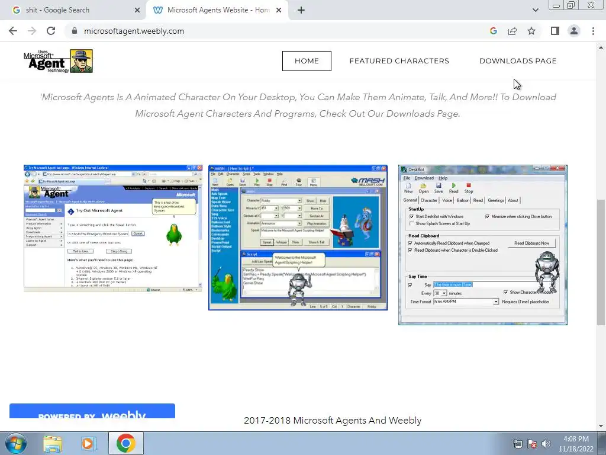
Task: Click the scrollbar up arrow
Action: [x=601, y=47]
